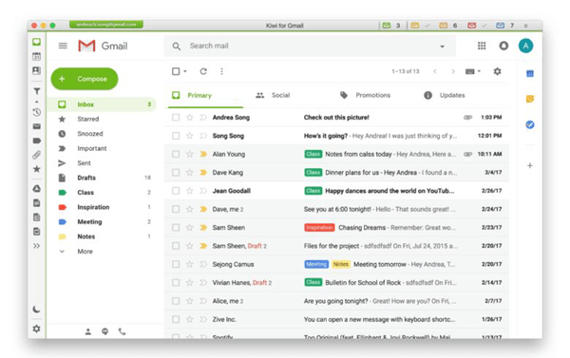Open the three-dot more options menu
The height and width of the screenshot is (358, 570).
click(x=221, y=71)
